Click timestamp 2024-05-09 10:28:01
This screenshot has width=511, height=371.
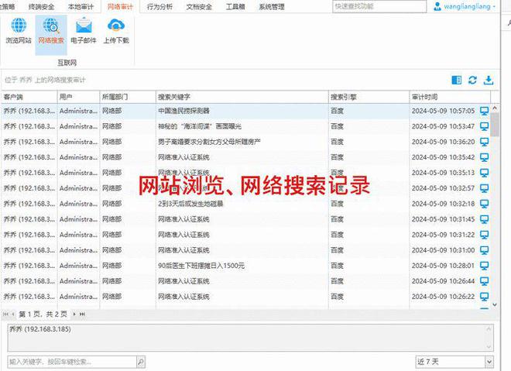(443, 266)
